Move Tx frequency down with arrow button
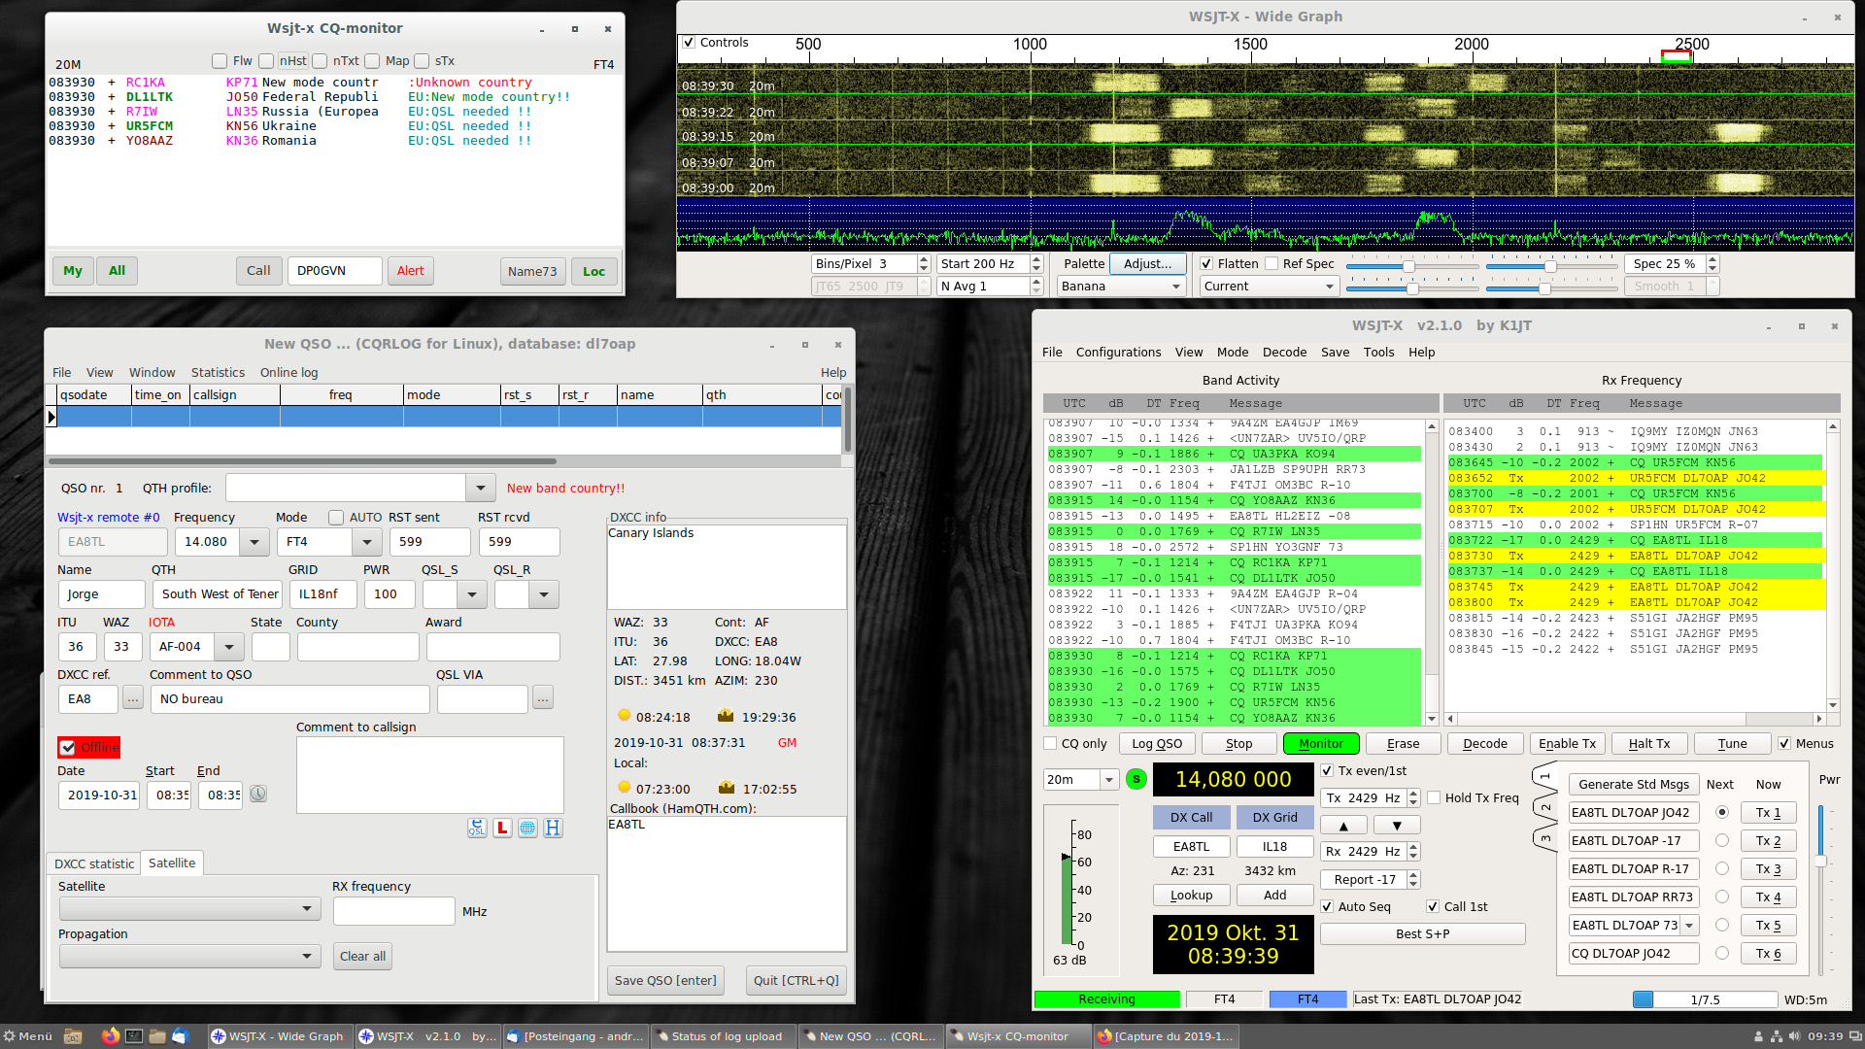The image size is (1865, 1049). [1397, 826]
